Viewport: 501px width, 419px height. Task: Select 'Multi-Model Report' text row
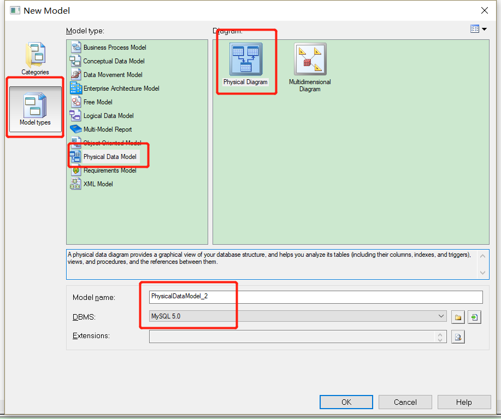point(107,129)
